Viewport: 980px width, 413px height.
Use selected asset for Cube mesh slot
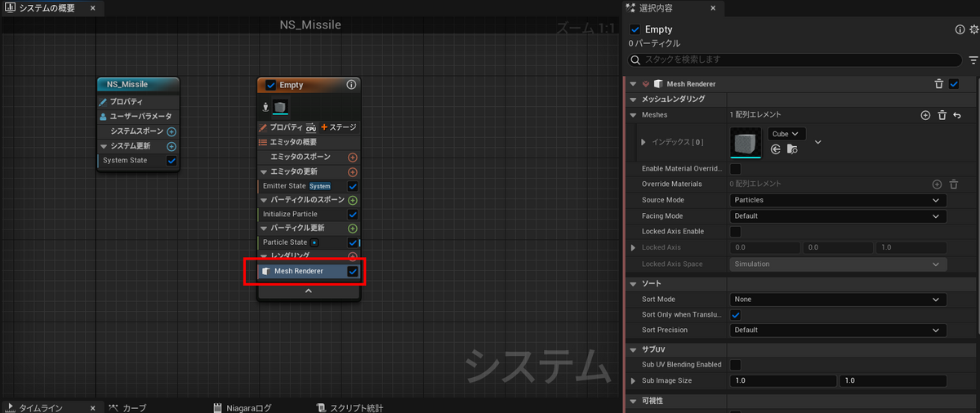tap(776, 149)
